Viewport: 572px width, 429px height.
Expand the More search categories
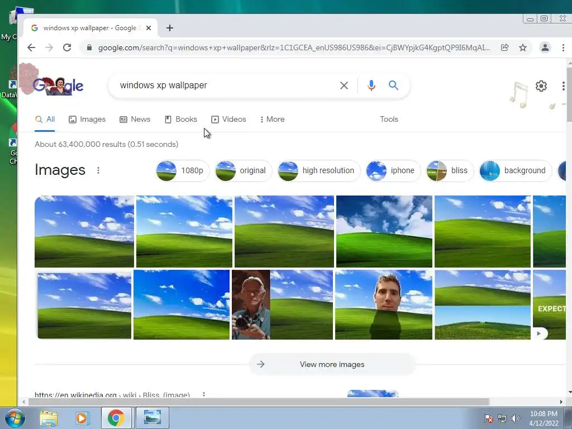pyautogui.click(x=272, y=120)
